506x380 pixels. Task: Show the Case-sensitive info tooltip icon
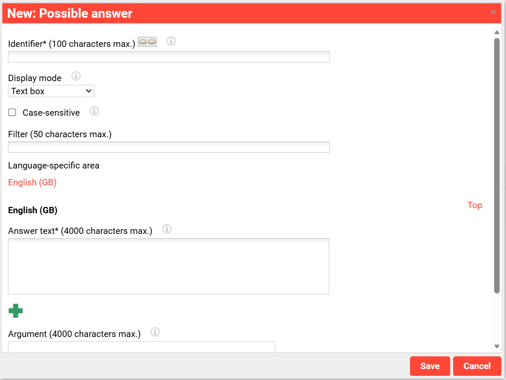pyautogui.click(x=94, y=111)
